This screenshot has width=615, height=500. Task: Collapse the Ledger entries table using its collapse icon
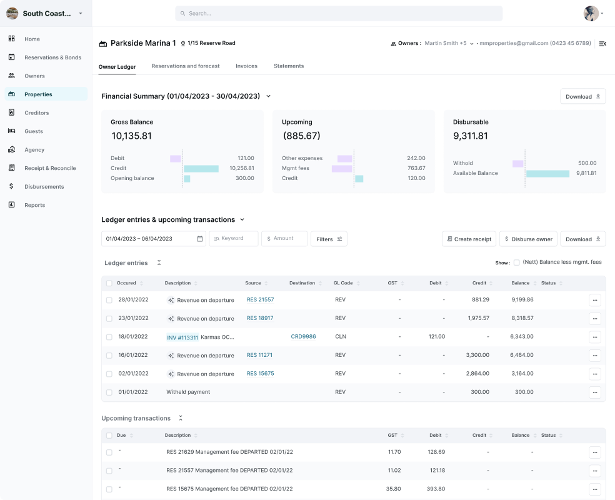click(159, 262)
